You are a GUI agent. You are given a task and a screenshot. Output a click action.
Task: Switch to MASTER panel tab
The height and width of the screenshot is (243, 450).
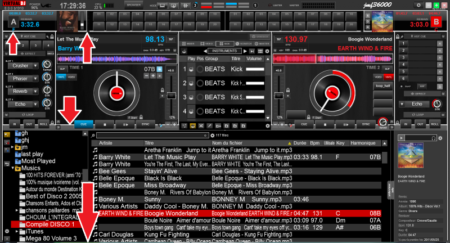coord(262,44)
